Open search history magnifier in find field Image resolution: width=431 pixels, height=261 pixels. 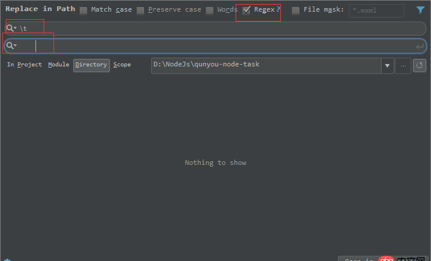pos(11,28)
